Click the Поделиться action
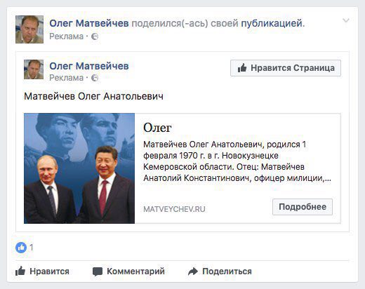Image resolution: width=365 pixels, height=289 pixels. (x=220, y=271)
